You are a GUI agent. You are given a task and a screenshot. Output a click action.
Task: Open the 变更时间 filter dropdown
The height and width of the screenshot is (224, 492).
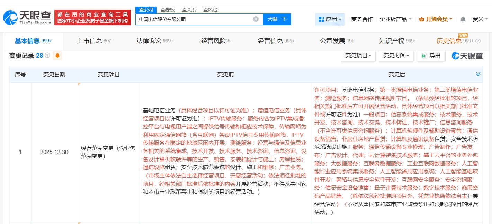pyautogui.click(x=396, y=56)
